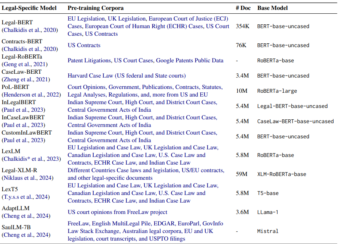Click FreeLaw, English MultiLegal Pile corpora text
The height and width of the screenshot is (244, 339).
(145, 231)
